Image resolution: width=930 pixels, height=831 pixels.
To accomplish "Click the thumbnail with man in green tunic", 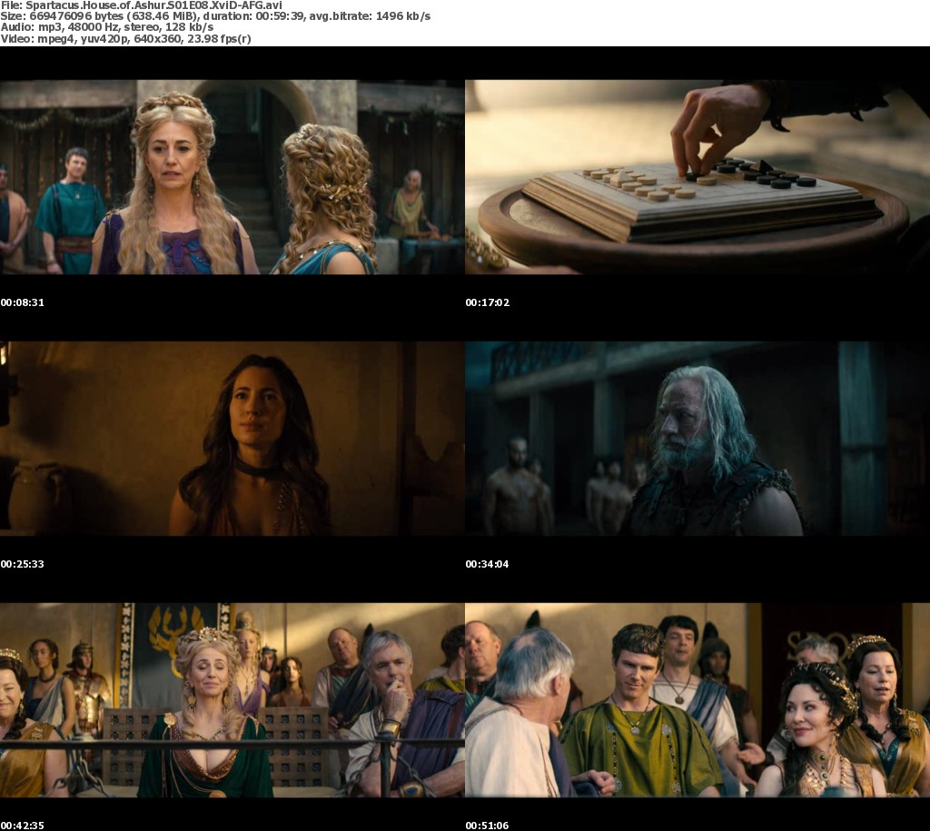I will (697, 700).
